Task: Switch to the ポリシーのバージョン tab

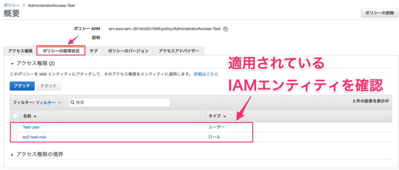Action: (128, 50)
